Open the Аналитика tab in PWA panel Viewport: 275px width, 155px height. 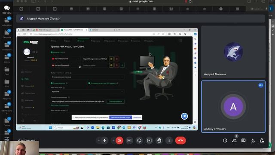(x=136, y=41)
